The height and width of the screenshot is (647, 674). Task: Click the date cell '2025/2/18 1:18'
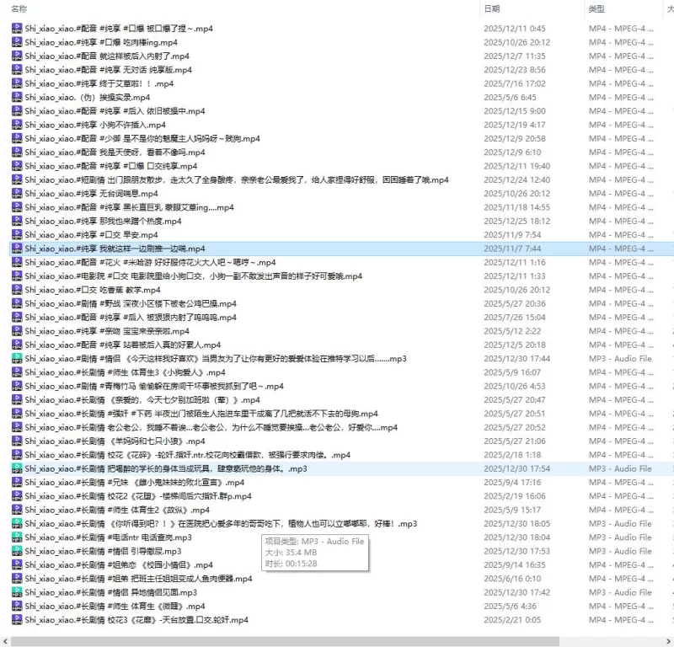coord(512,455)
